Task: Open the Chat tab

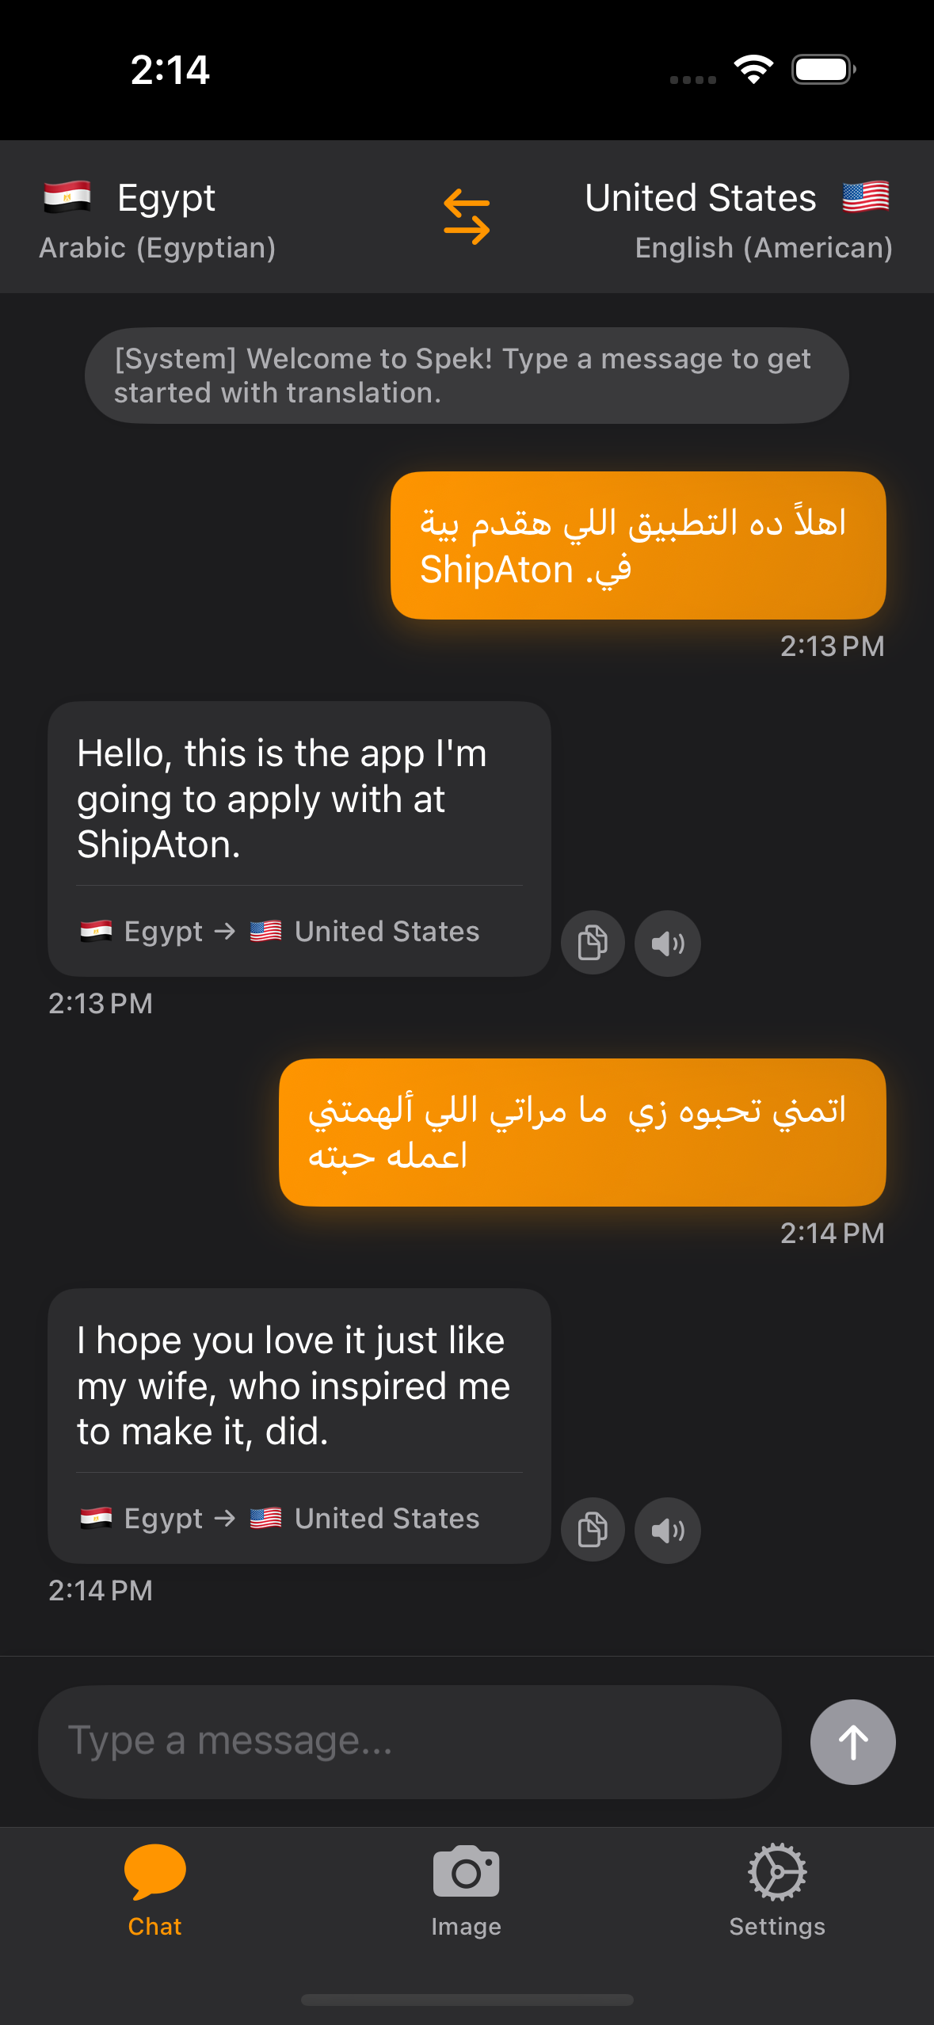Action: [155, 1890]
